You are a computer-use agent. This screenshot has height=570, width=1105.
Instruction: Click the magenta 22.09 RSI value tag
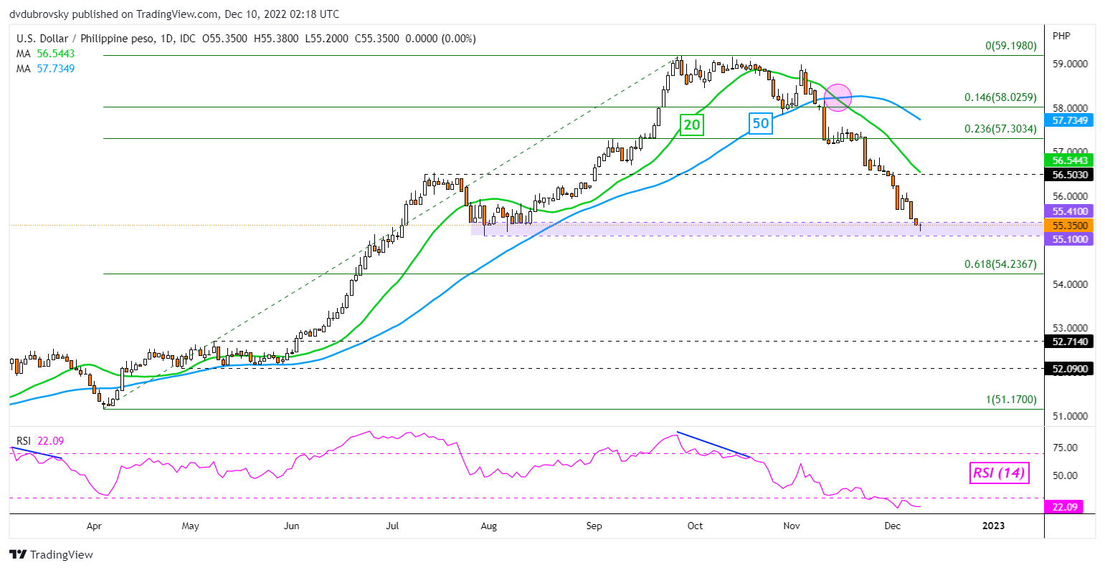[x=1063, y=506]
